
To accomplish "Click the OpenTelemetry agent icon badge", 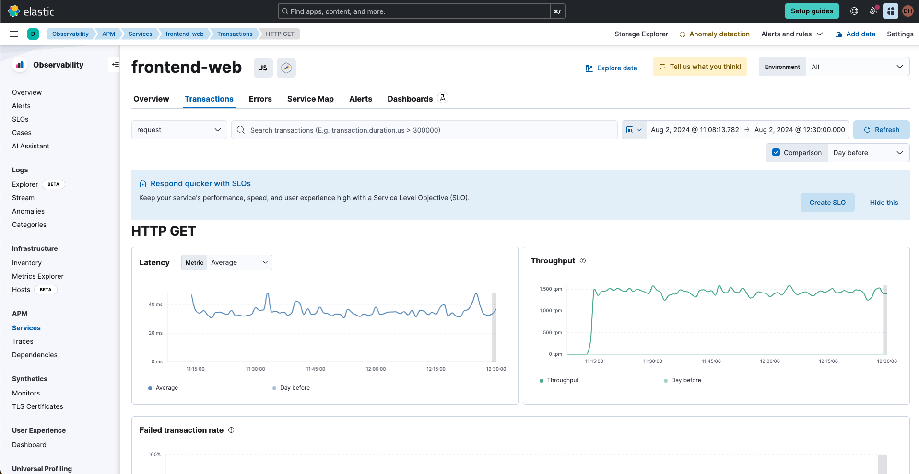I will coord(286,68).
